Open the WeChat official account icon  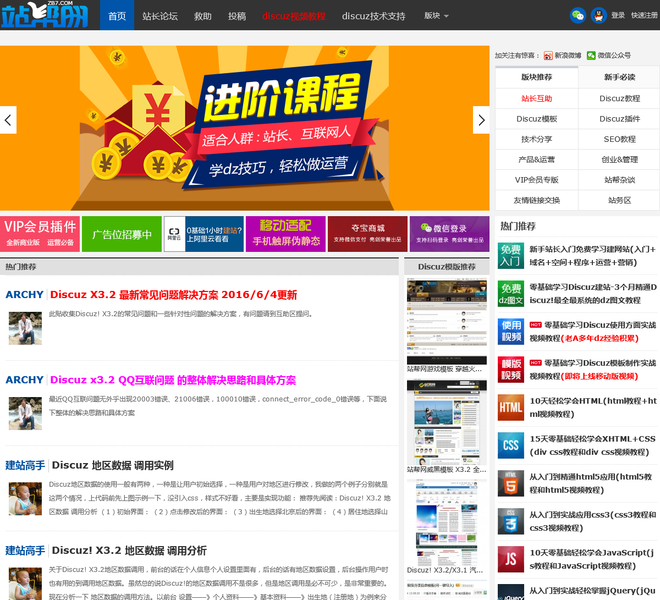coord(591,56)
